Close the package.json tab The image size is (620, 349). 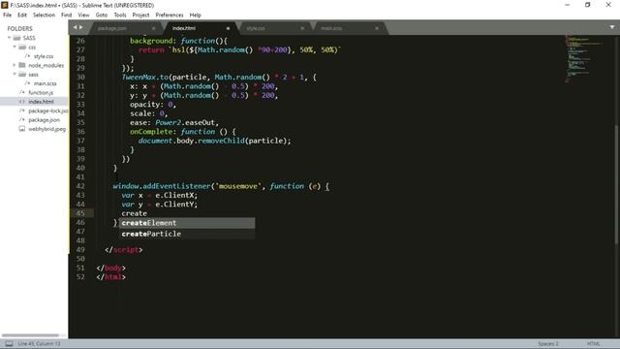click(153, 28)
